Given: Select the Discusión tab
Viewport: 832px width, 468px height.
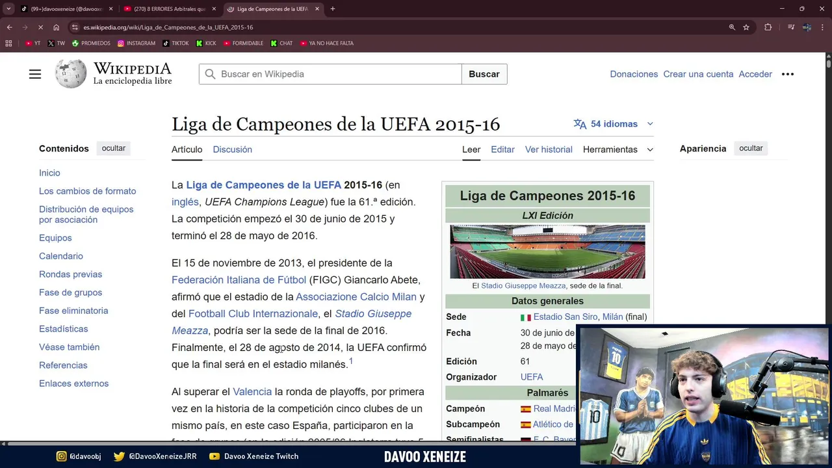Looking at the screenshot, I should [232, 149].
